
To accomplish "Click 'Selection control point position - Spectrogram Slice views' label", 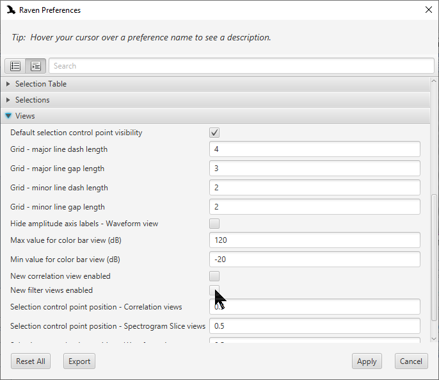I will point(108,326).
